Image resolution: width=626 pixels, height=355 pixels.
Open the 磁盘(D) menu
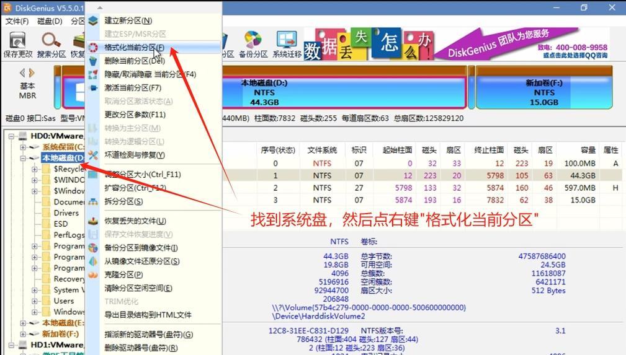tap(50, 21)
